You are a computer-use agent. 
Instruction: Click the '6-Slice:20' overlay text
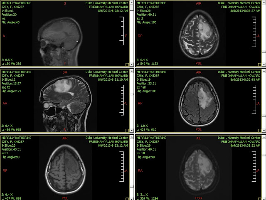[x=143, y=146]
